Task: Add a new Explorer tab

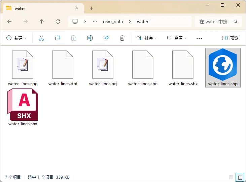Action: coord(92,8)
